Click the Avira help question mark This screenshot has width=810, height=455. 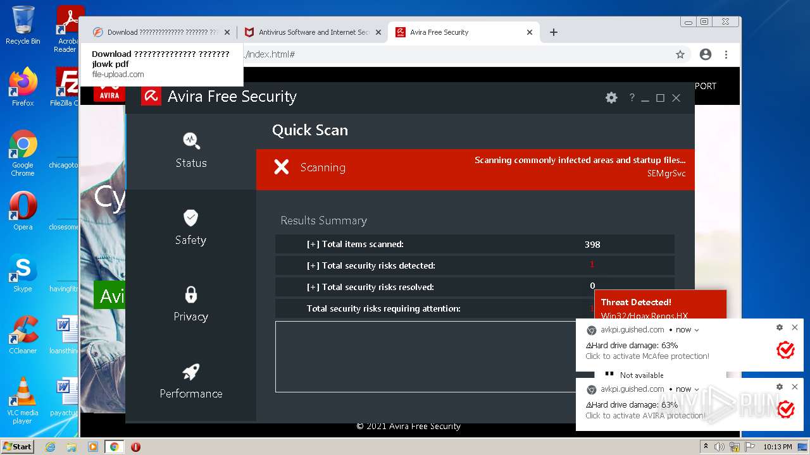pyautogui.click(x=632, y=98)
